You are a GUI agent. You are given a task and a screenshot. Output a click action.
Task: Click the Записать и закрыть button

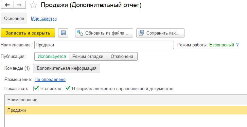point(28,33)
